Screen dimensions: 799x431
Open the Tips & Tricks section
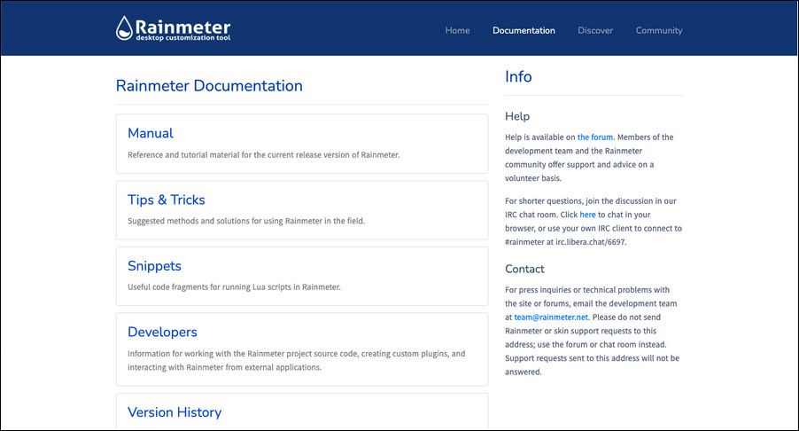[x=167, y=200]
